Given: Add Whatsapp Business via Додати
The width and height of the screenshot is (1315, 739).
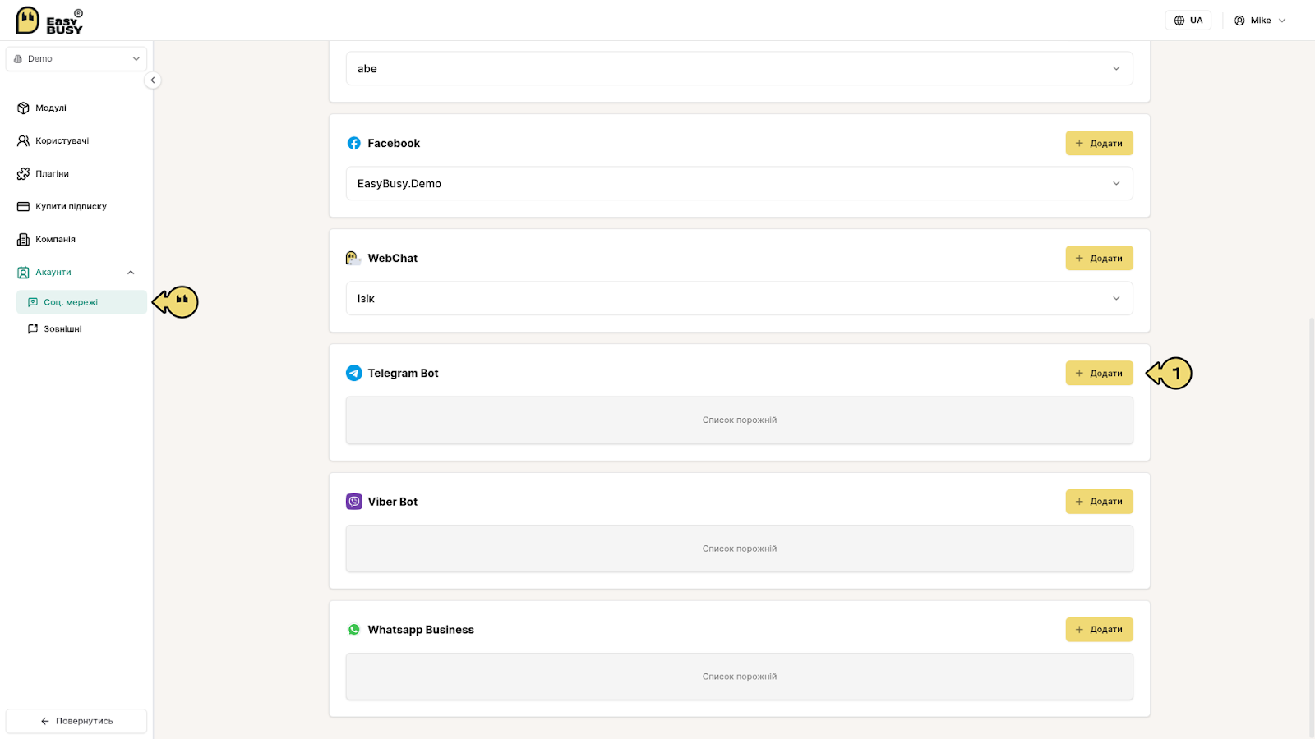Looking at the screenshot, I should 1099,630.
